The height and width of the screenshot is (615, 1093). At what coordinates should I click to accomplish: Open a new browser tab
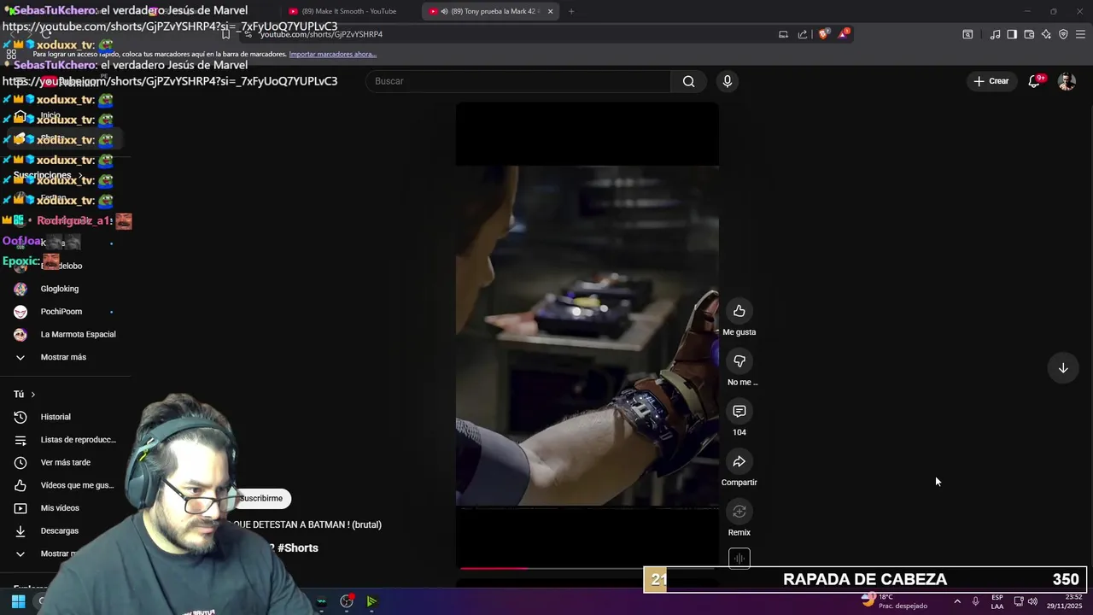pos(571,11)
